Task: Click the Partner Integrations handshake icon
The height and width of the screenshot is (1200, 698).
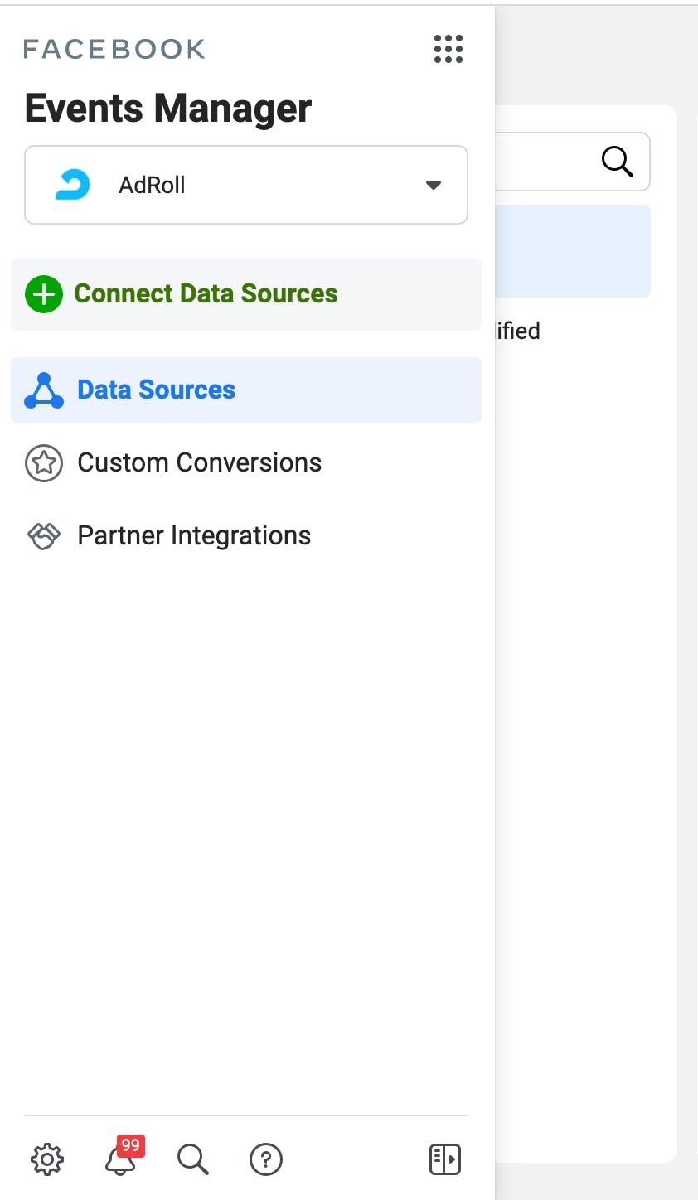Action: (x=44, y=536)
